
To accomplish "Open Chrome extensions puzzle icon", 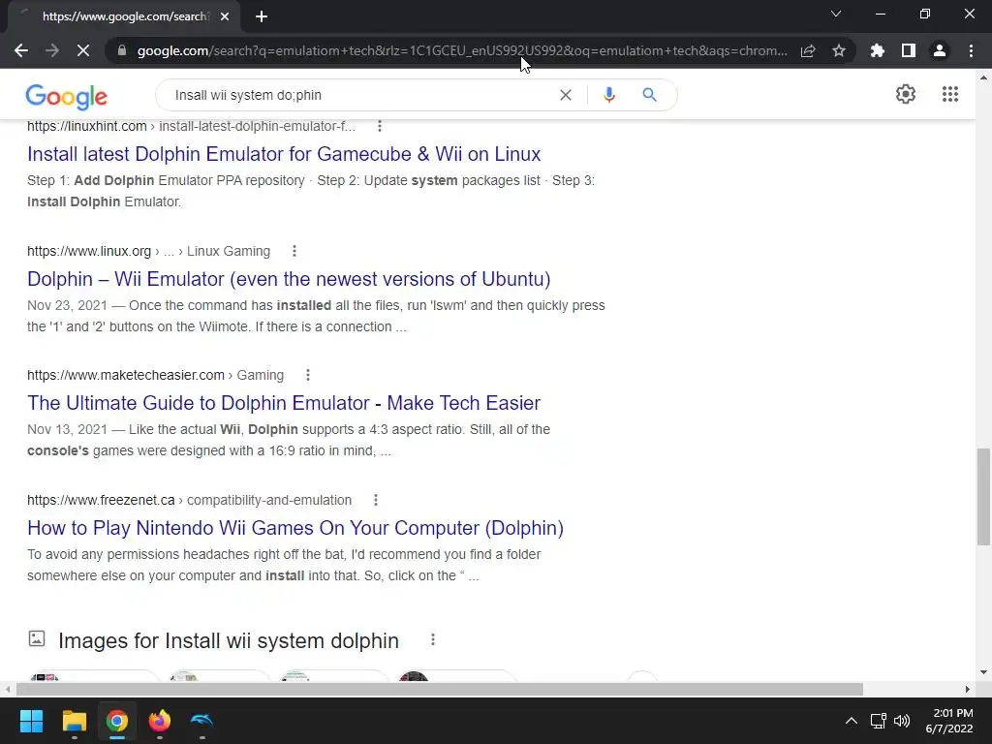I will tap(878, 50).
